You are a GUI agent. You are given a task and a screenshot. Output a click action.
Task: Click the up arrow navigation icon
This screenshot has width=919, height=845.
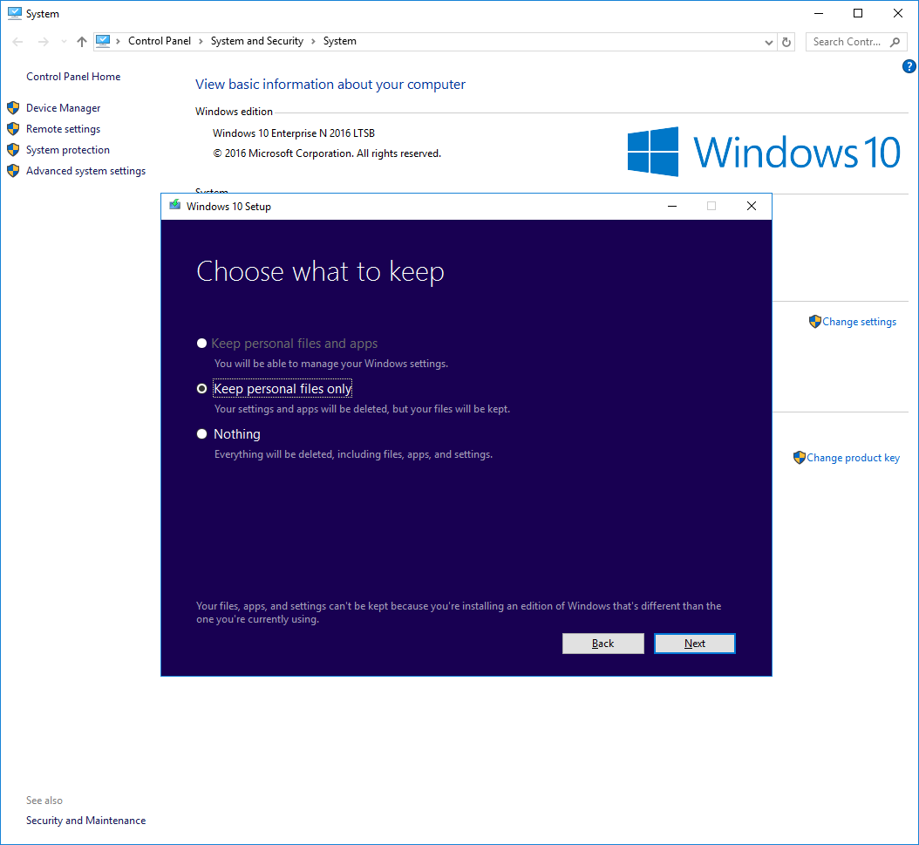click(x=82, y=42)
